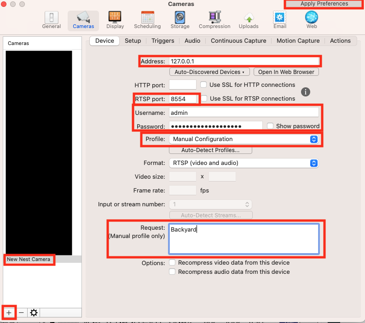The image size is (365, 323).
Task: Switch to the Triggers tab
Action: (163, 41)
